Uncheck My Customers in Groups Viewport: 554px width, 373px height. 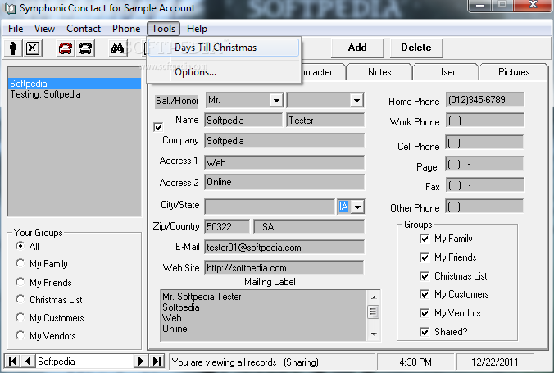[x=425, y=294]
